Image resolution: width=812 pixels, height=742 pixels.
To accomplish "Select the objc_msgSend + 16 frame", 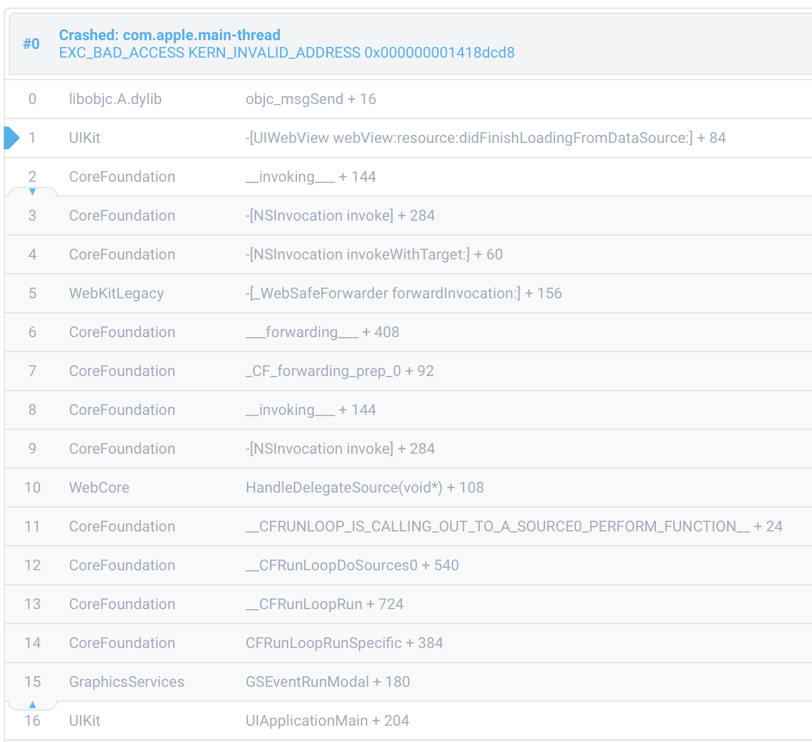I will coord(310,99).
